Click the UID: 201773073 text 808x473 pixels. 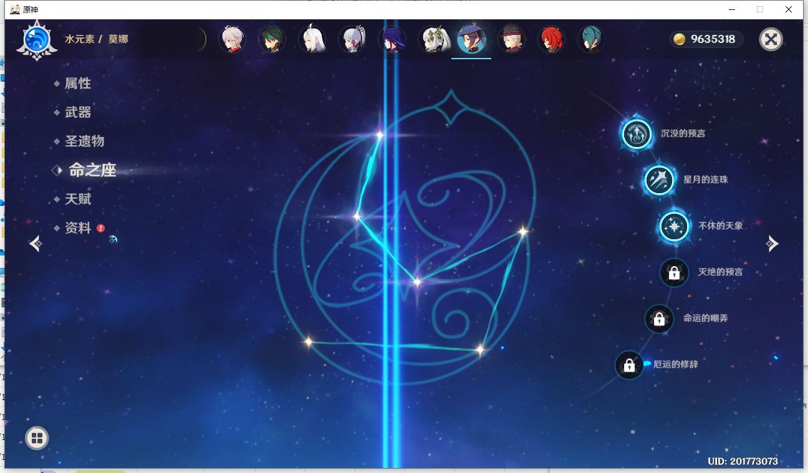pos(743,462)
